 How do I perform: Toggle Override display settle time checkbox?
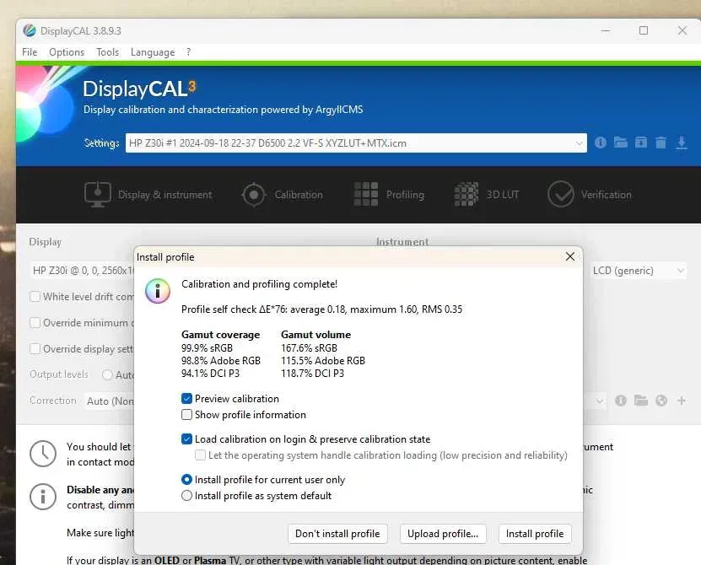[x=35, y=348]
